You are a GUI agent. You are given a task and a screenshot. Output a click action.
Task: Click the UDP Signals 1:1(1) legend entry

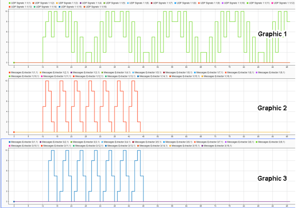point(20,3)
